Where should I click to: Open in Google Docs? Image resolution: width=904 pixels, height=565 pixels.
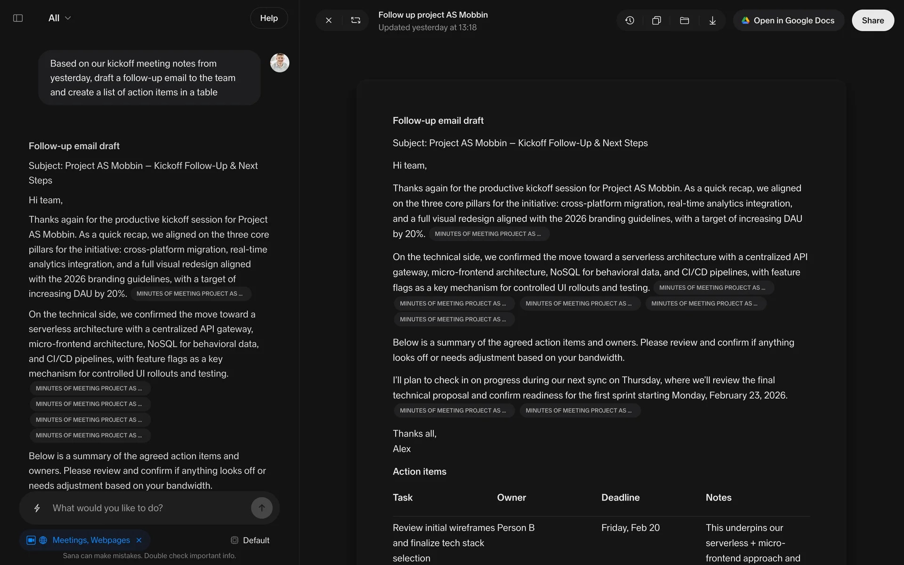click(x=788, y=21)
